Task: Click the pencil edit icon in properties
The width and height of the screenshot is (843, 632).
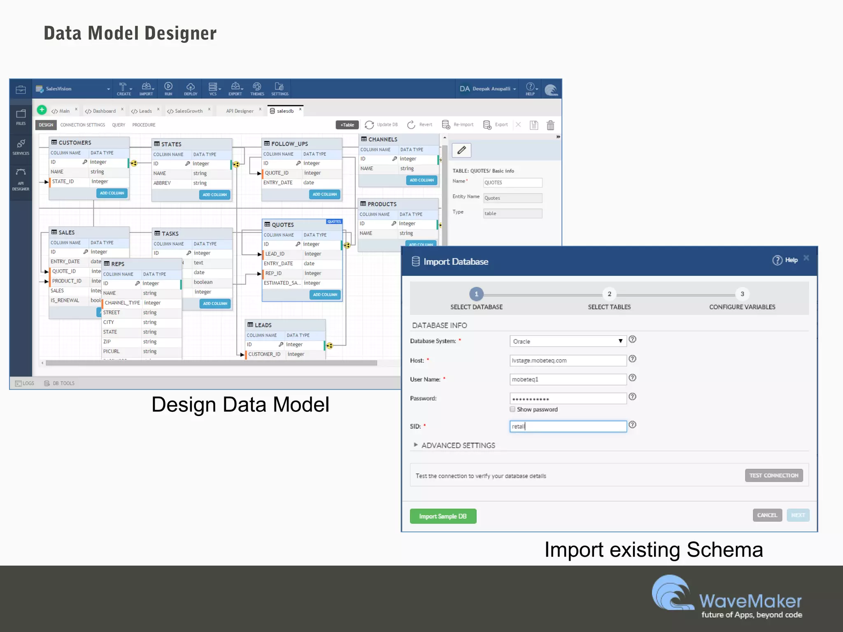Action: click(461, 150)
